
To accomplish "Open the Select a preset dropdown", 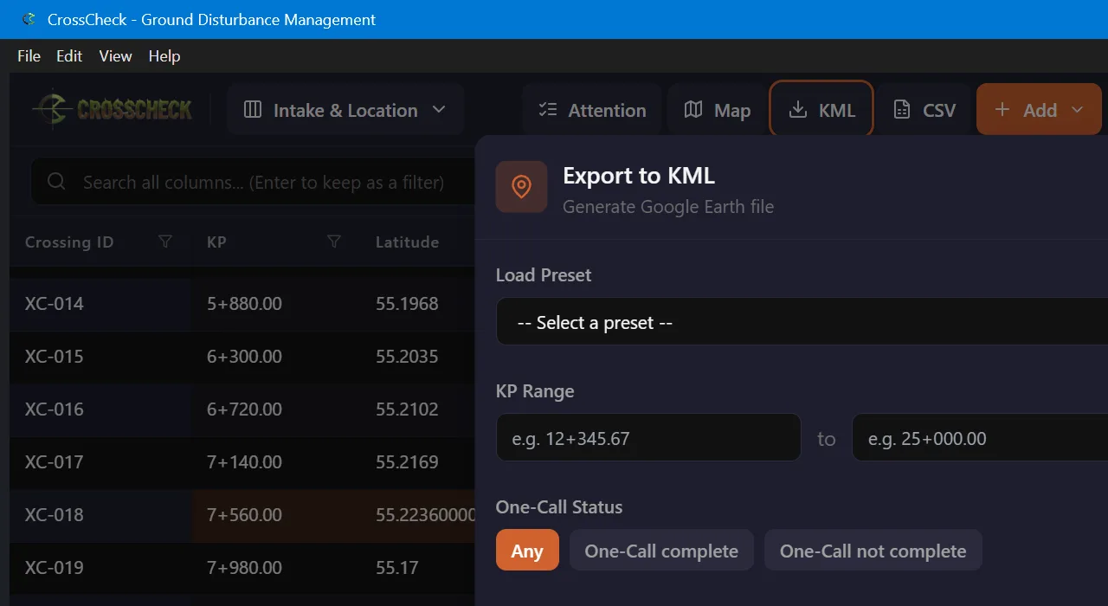I will click(x=802, y=322).
